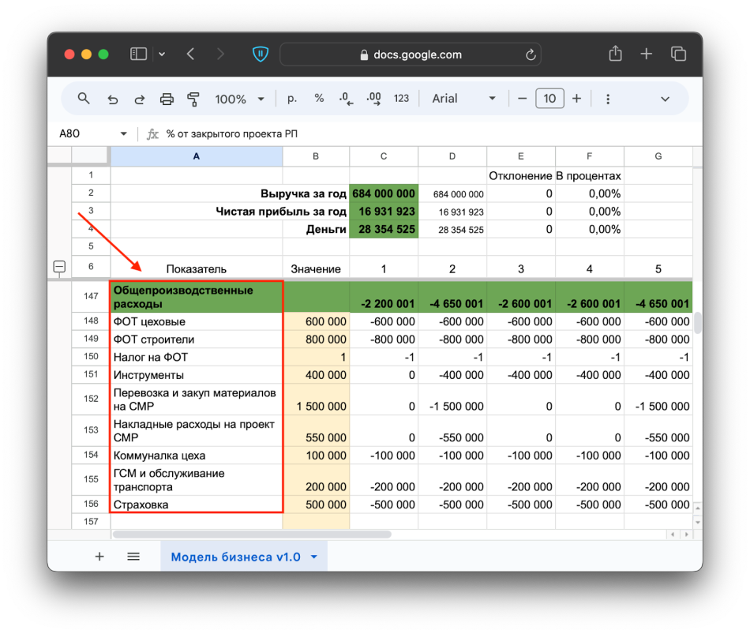Click the search magnifier icon in toolbar

[x=84, y=99]
